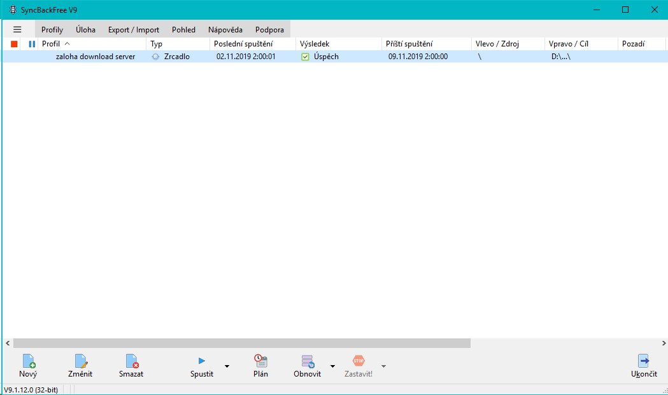The height and width of the screenshot is (395, 668).
Task: Click the Zrcadlo mirror type icon
Action: (x=155, y=57)
